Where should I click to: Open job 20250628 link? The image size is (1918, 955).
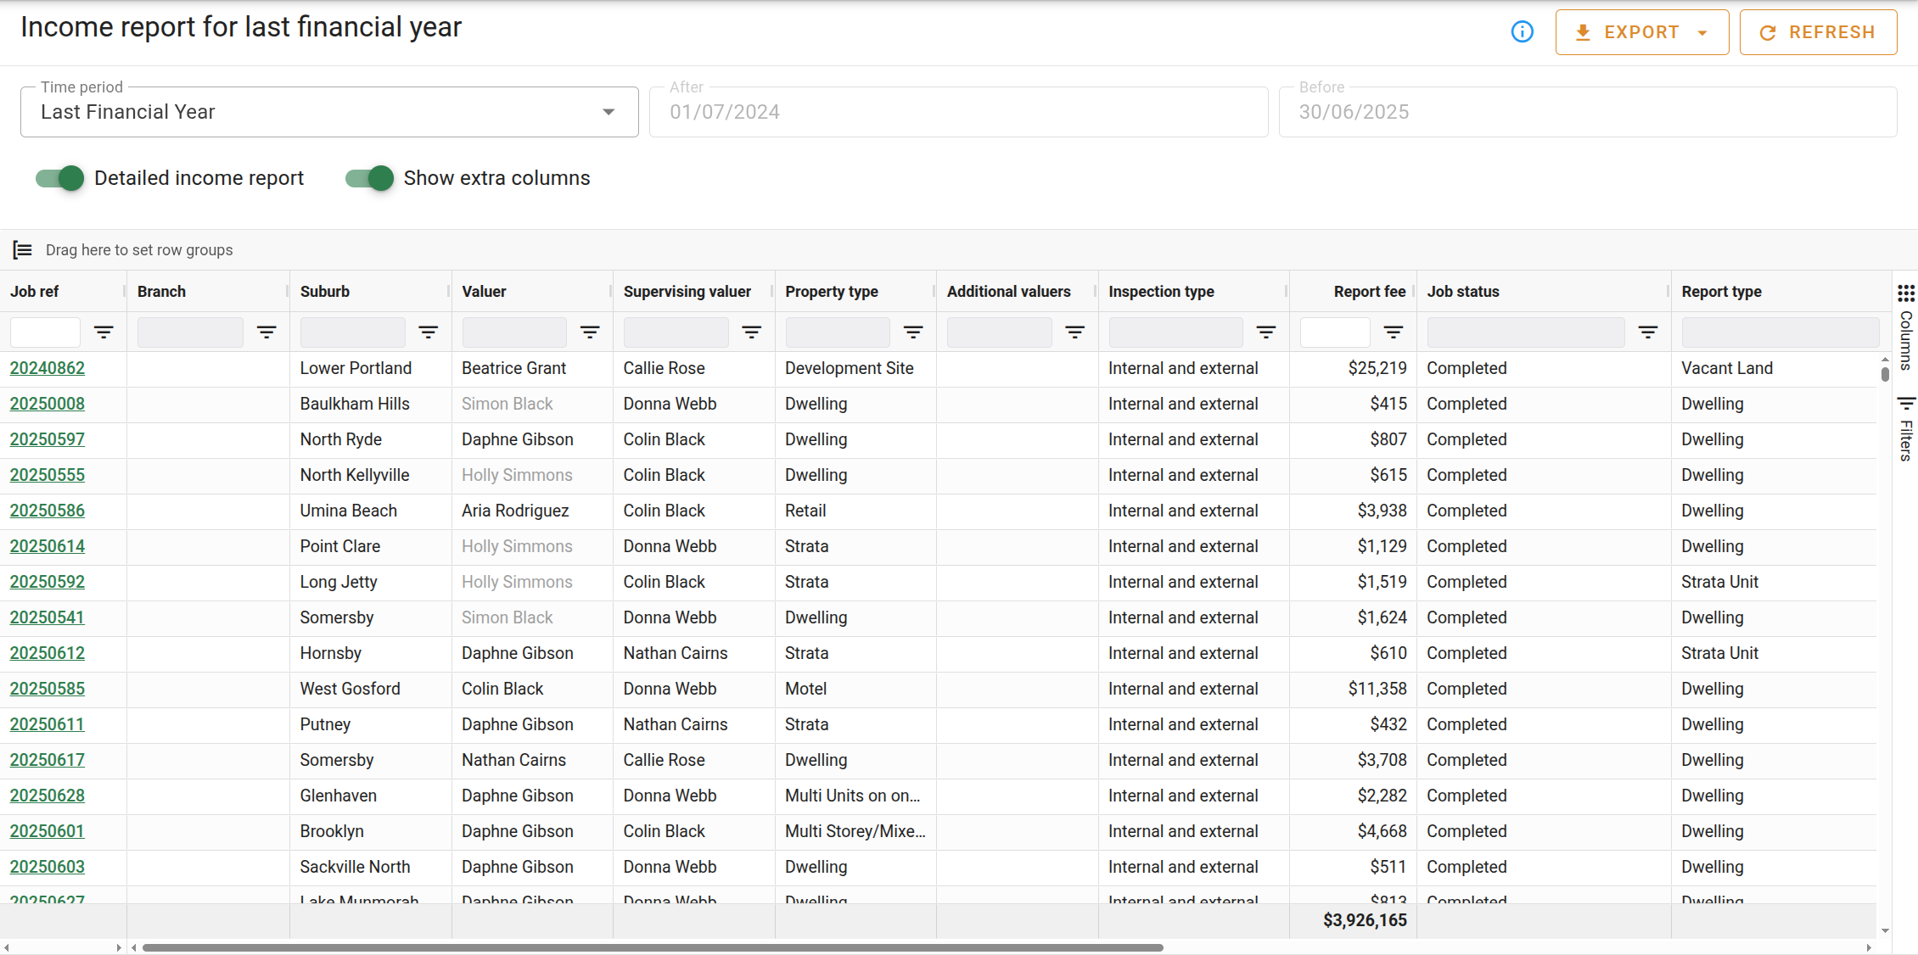pyautogui.click(x=48, y=796)
